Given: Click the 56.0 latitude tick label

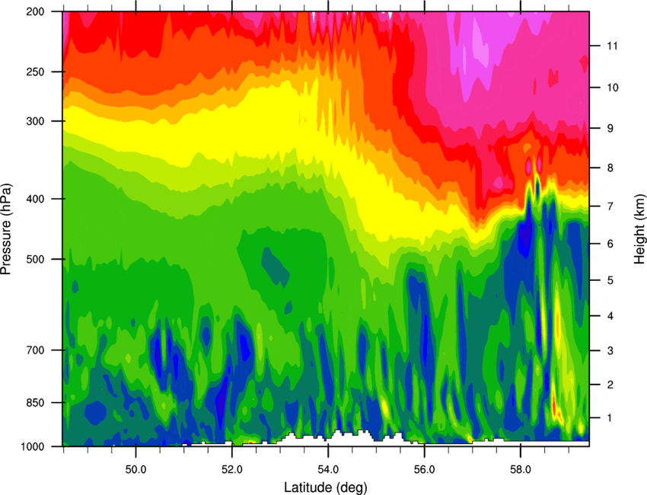Looking at the screenshot, I should 425,470.
